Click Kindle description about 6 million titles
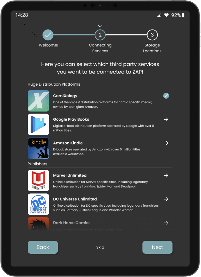The height and width of the screenshot is (277, 201). click(97, 151)
